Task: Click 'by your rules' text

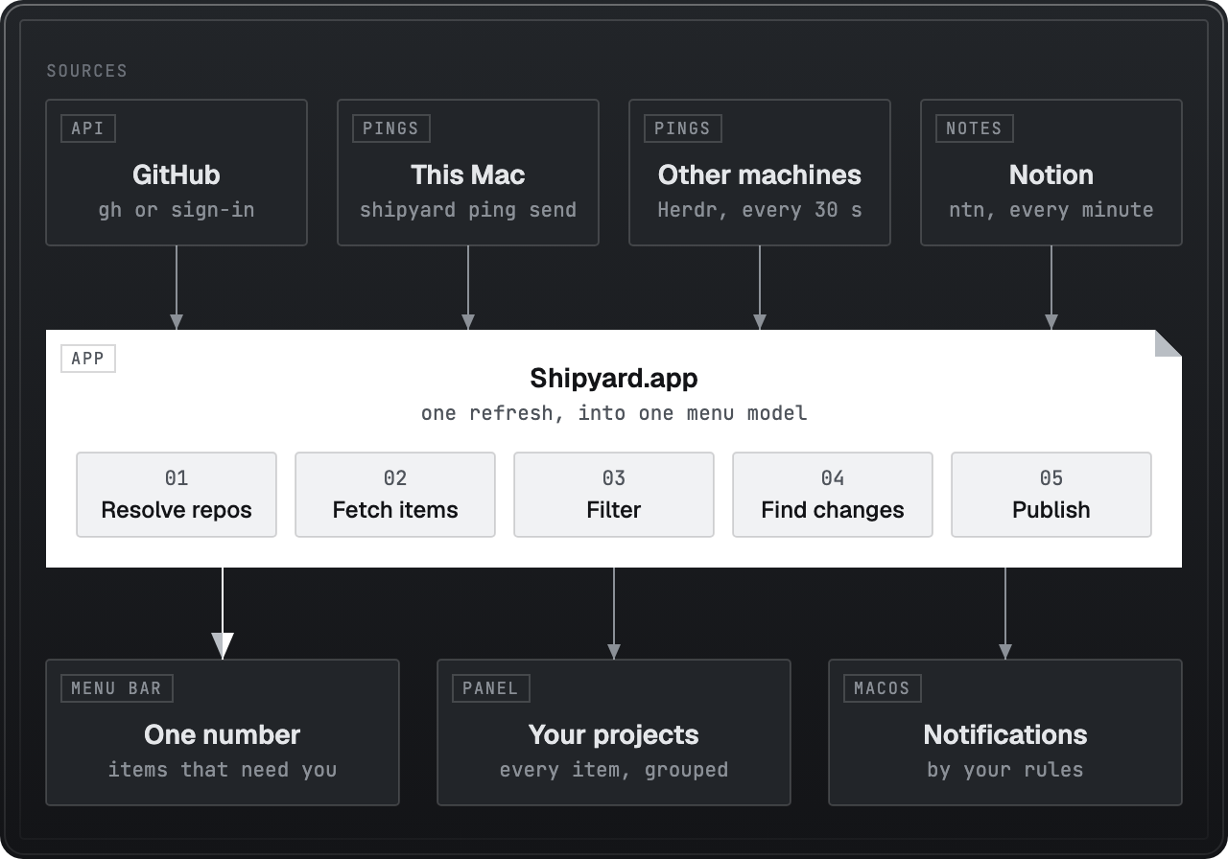Action: [1005, 770]
